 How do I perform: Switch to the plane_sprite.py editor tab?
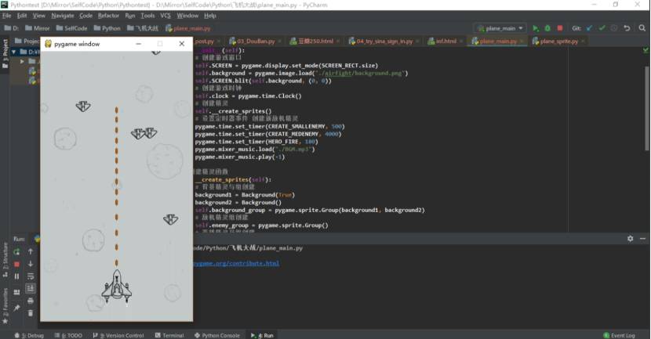pos(558,41)
